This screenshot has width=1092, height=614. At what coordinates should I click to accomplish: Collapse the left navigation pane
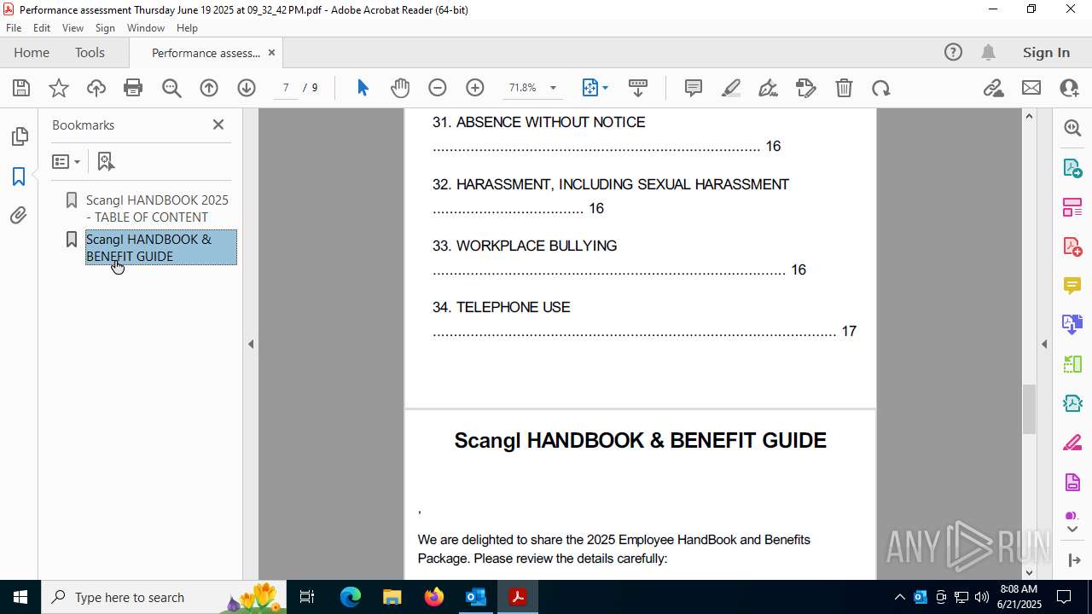tap(251, 345)
